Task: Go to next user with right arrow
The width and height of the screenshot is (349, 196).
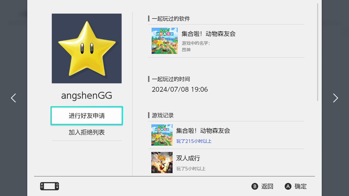Action: pos(336,98)
